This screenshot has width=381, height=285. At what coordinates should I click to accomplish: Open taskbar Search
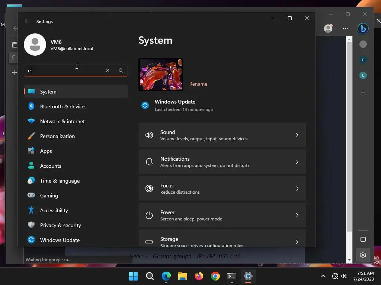click(x=150, y=276)
